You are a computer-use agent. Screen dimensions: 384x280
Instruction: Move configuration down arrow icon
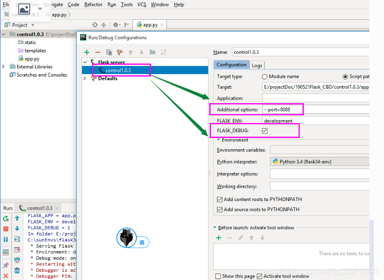pos(141,52)
